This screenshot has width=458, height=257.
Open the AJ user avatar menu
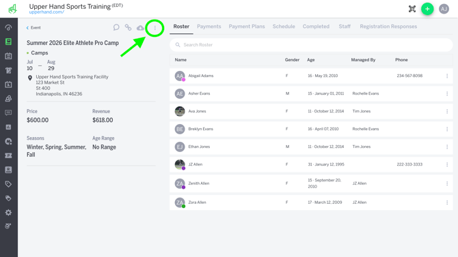click(444, 9)
